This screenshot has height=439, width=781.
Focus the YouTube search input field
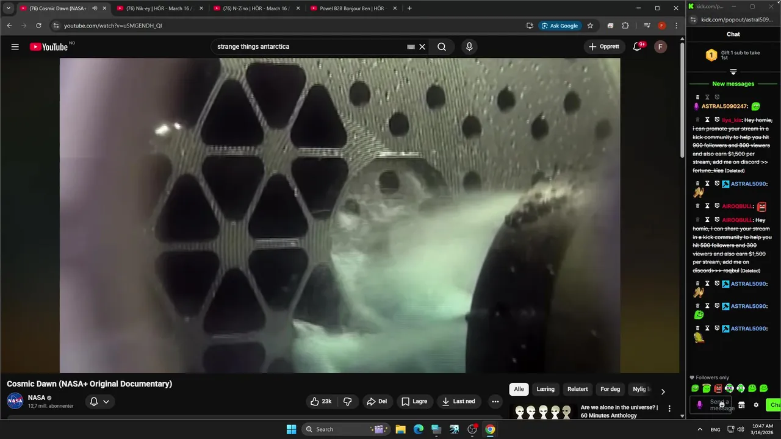coord(310,47)
